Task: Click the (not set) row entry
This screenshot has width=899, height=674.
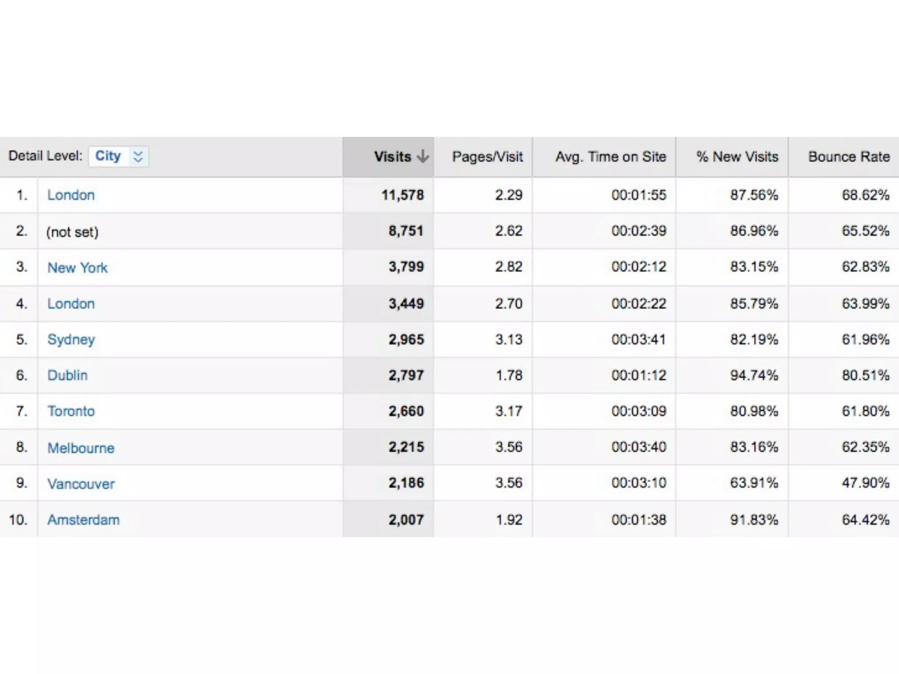Action: (x=72, y=232)
